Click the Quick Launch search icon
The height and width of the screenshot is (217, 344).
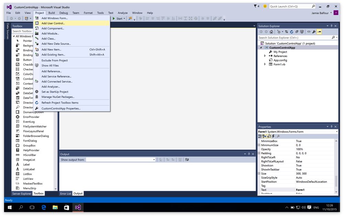click(x=313, y=6)
